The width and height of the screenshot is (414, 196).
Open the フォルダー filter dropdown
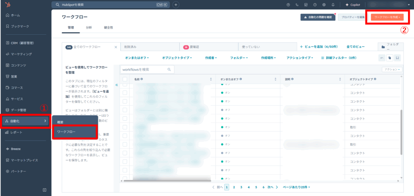point(239,57)
